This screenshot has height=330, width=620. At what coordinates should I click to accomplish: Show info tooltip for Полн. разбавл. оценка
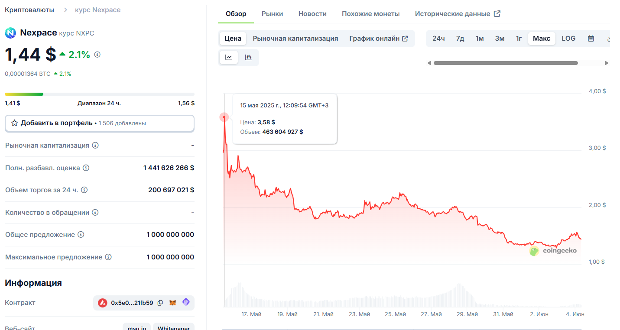pyautogui.click(x=86, y=168)
